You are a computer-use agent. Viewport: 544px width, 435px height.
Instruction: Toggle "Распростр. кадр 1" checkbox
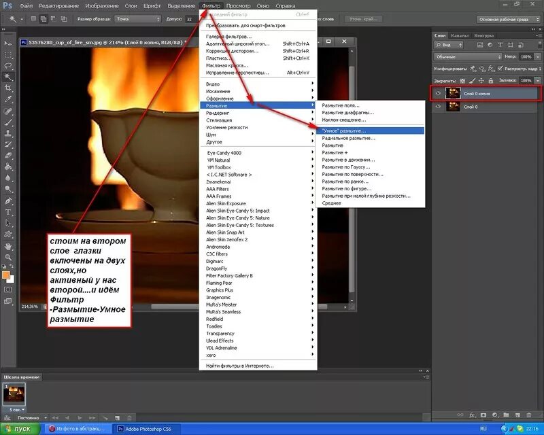coord(500,69)
